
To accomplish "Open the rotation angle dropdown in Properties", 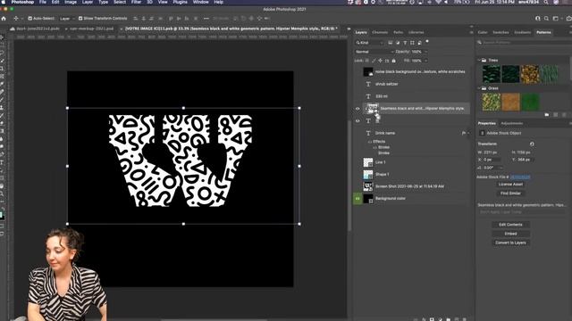I will [x=500, y=168].
